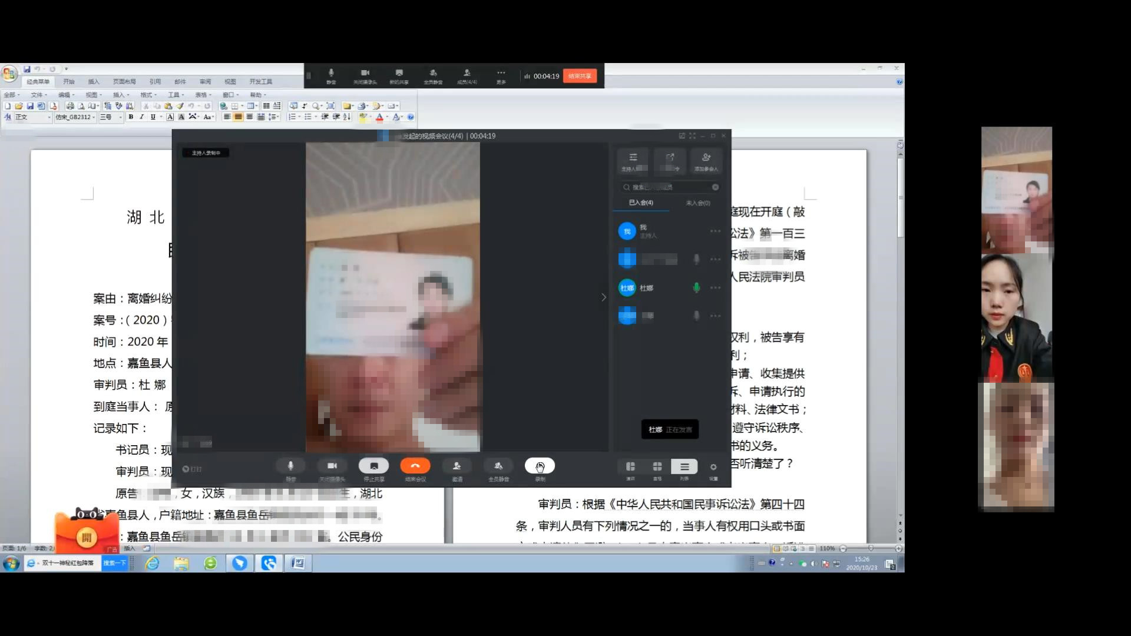Click the Italic formatting icon

141,117
